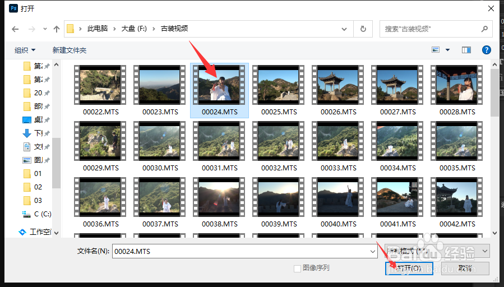Select video file 00030.MTS

coord(160,146)
